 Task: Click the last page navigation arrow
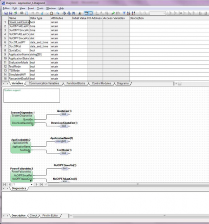pos(42,184)
